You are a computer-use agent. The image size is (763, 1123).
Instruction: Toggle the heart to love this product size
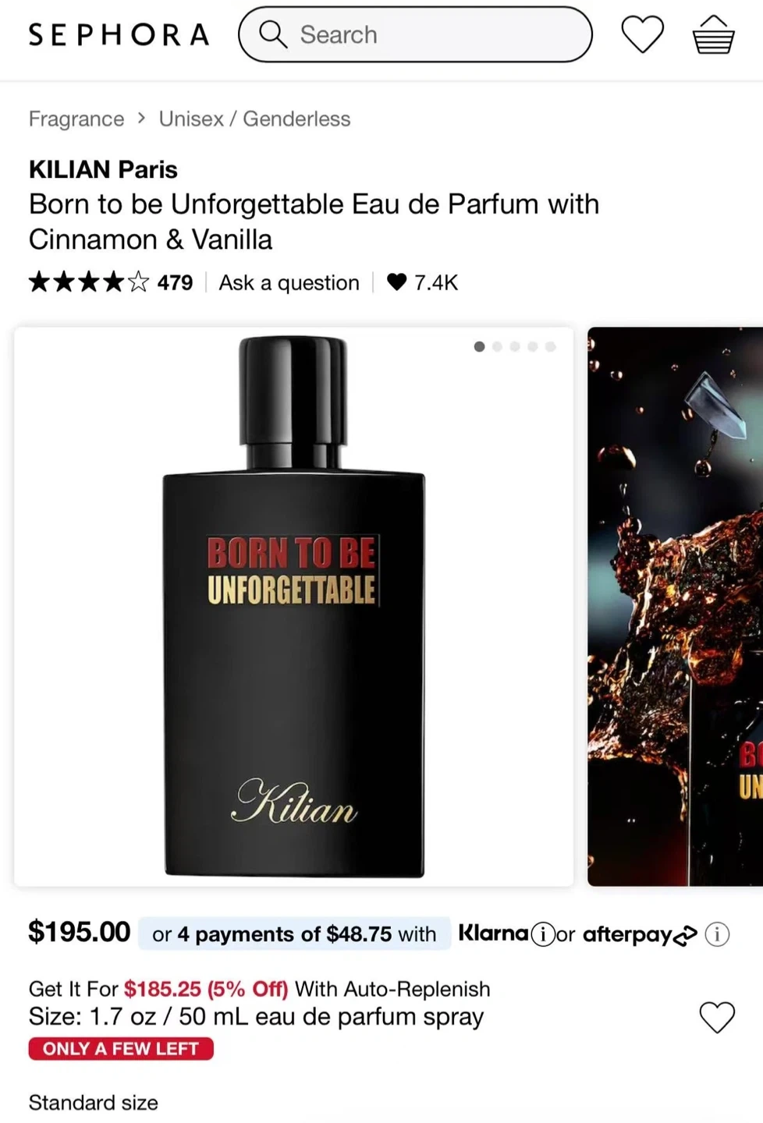tap(717, 1017)
